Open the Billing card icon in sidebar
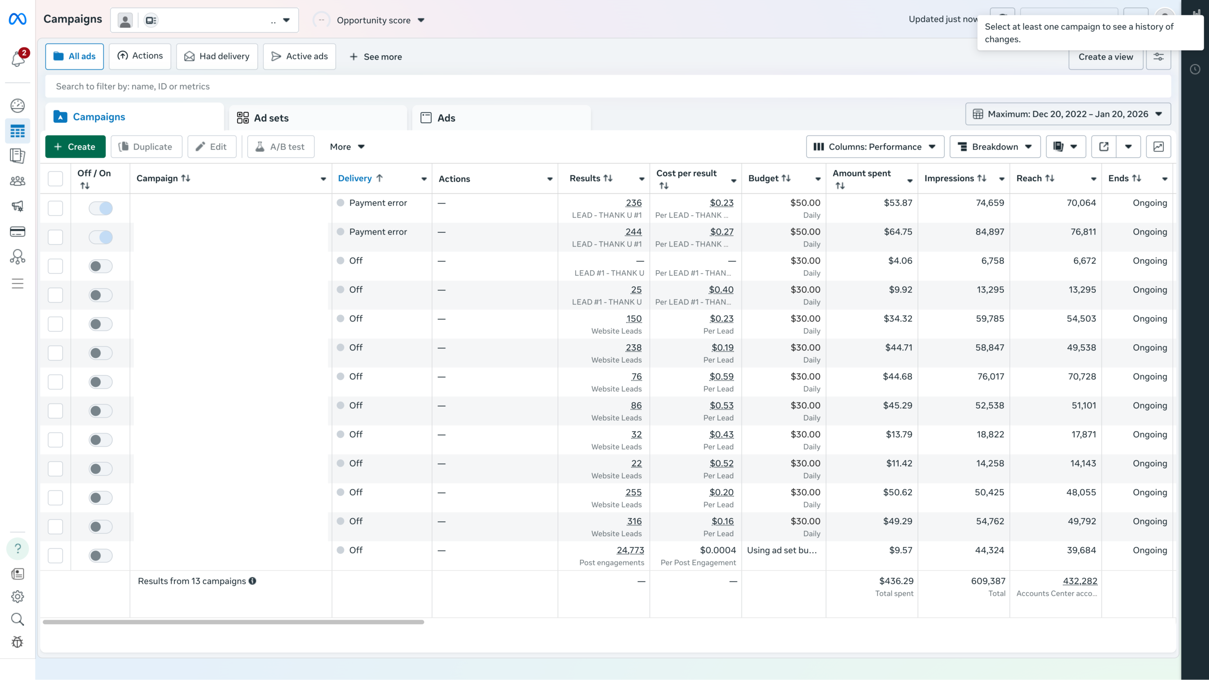Viewport: 1209px width, 680px height. (17, 231)
